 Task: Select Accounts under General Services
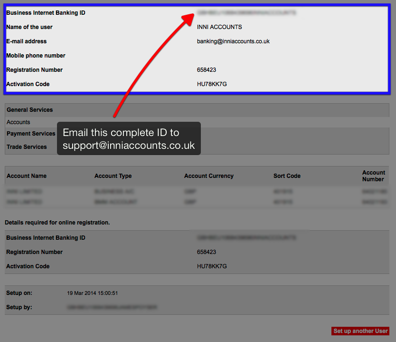point(19,122)
